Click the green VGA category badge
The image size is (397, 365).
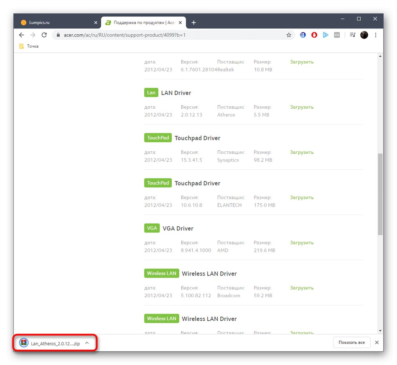click(x=152, y=228)
